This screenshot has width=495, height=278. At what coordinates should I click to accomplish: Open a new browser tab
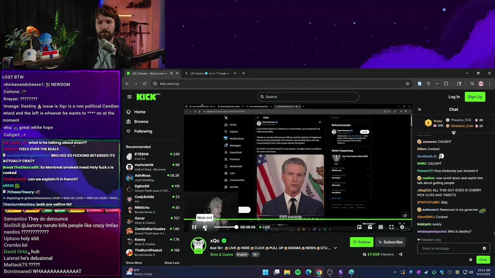coord(243,73)
